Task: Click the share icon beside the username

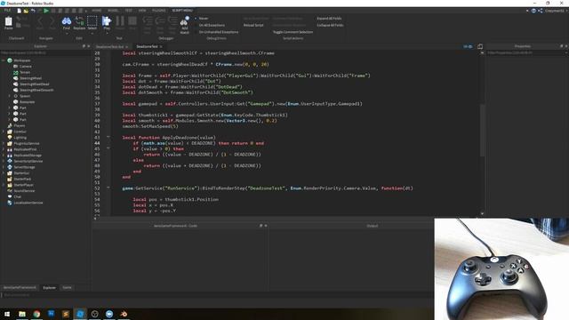Action: point(540,11)
